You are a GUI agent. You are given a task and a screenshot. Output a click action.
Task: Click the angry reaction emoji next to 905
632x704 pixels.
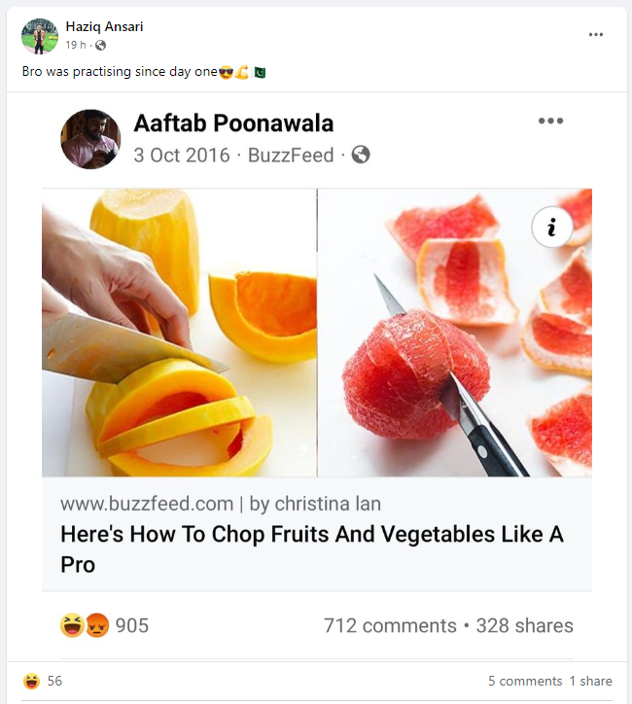click(x=96, y=625)
